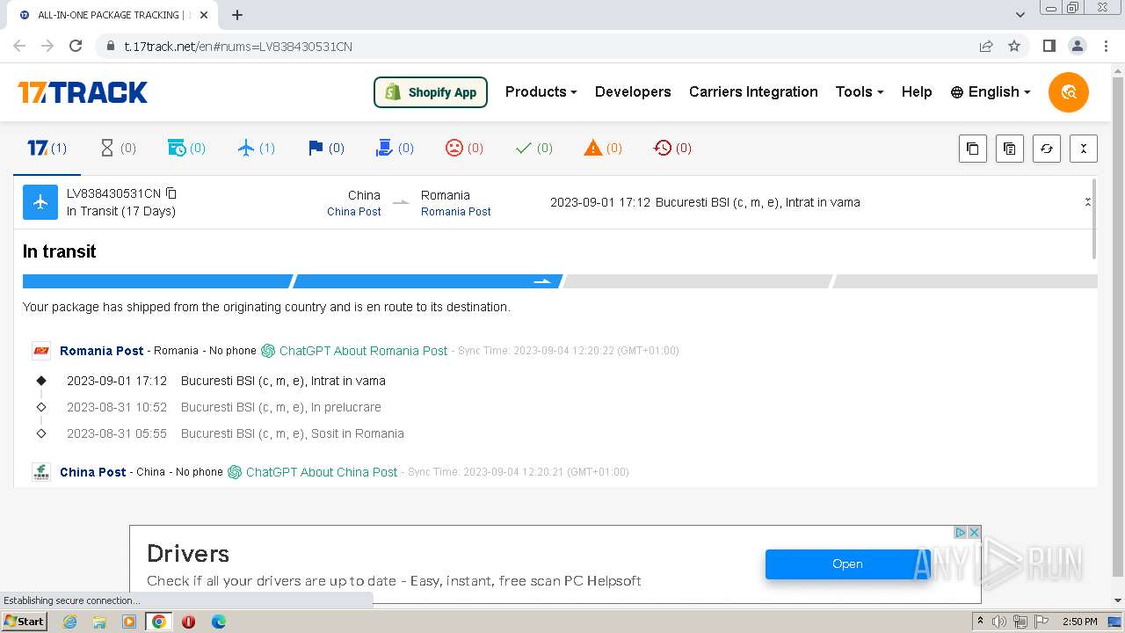
Task: Filter by Delivered checkmark tab
Action: 533,148
